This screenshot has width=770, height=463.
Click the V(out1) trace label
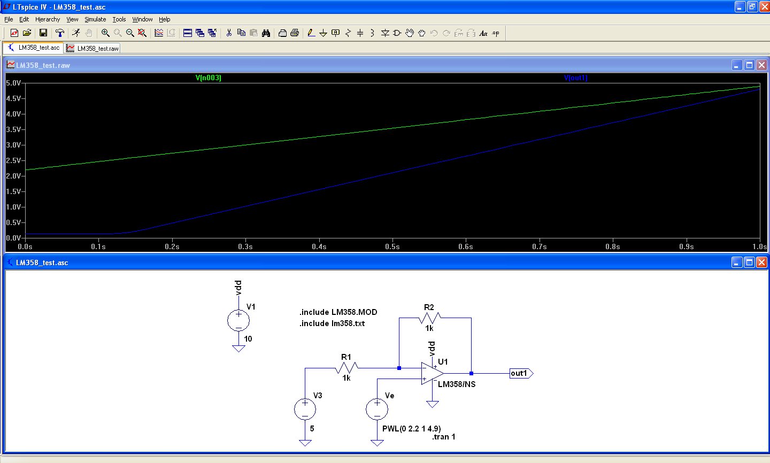(x=575, y=78)
